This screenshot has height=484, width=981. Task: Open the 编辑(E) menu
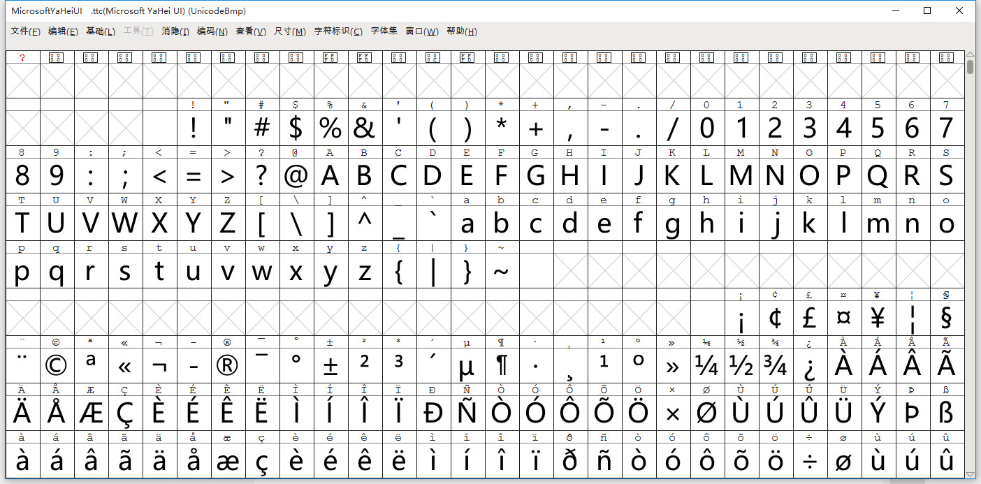pos(63,31)
